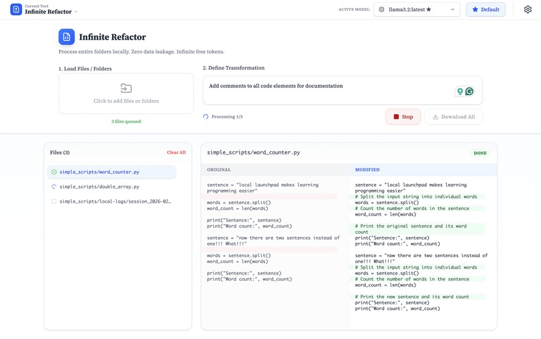
Task: Click the green lightbulb extension icon
Action: coord(460,91)
